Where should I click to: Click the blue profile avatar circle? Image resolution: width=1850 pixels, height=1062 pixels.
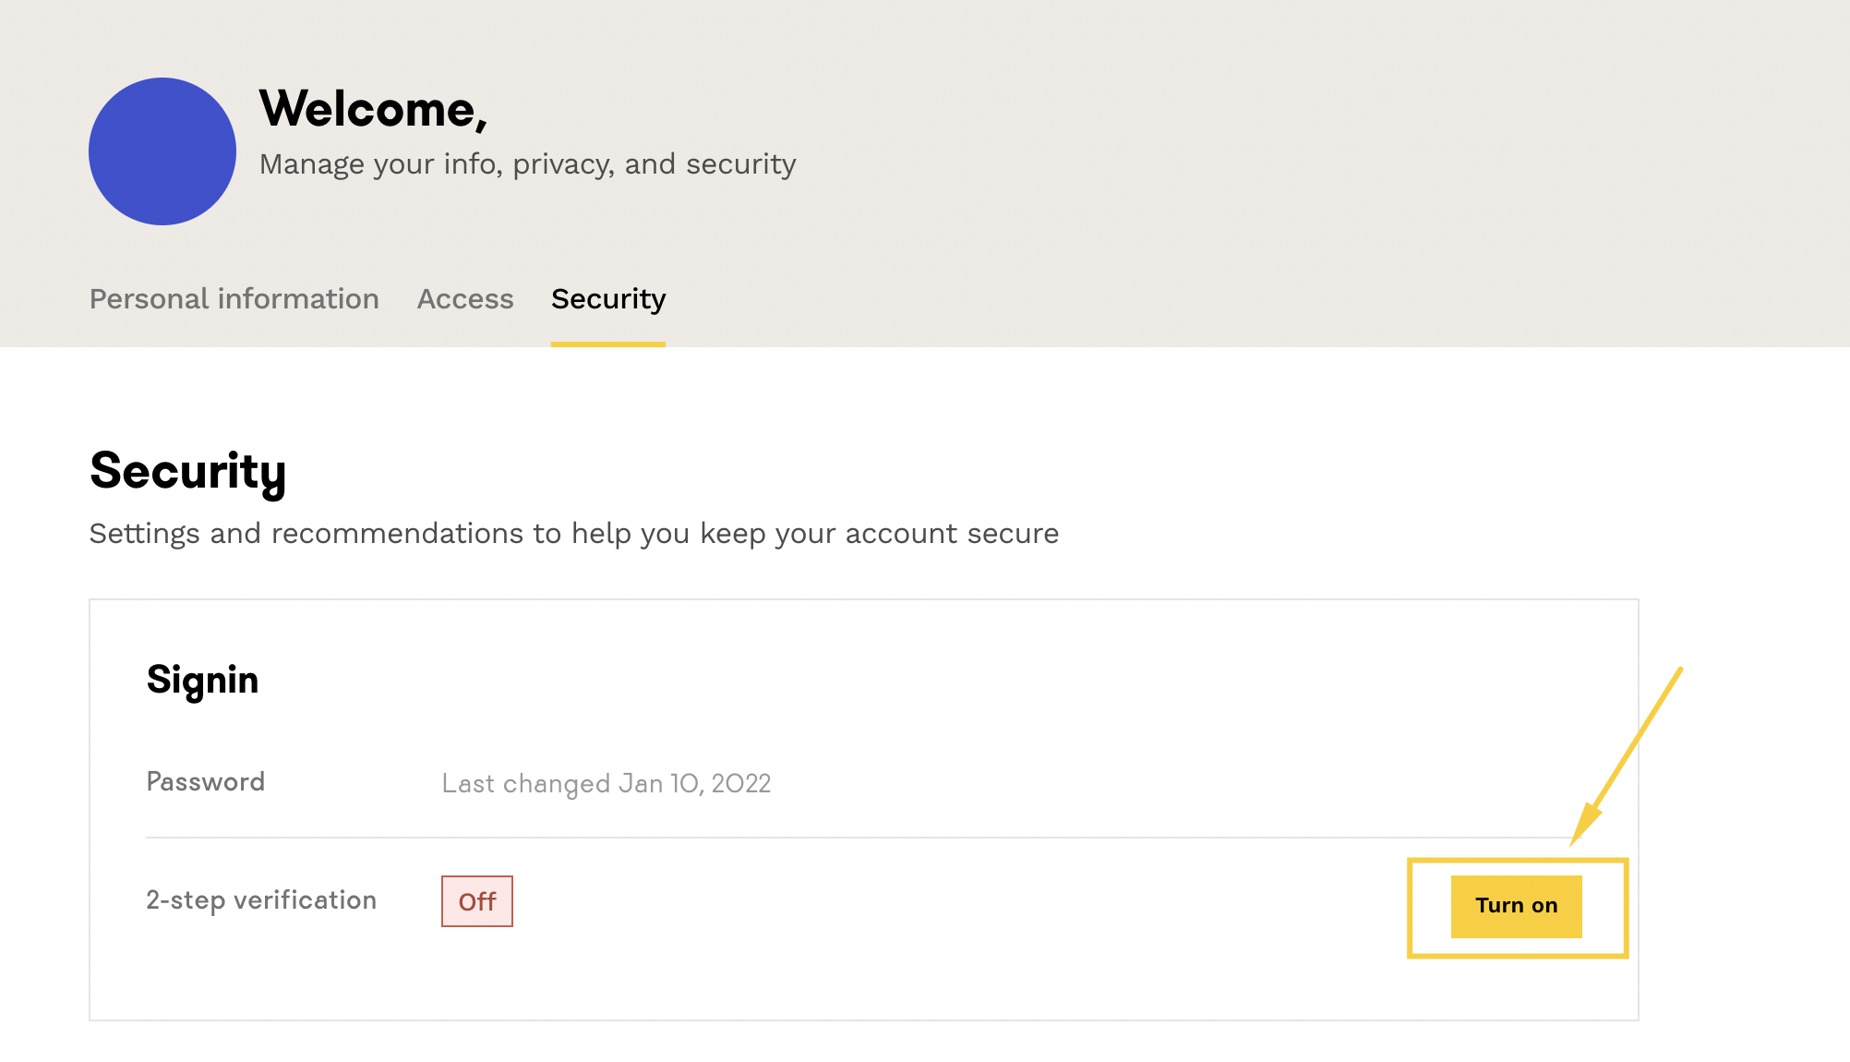162,151
